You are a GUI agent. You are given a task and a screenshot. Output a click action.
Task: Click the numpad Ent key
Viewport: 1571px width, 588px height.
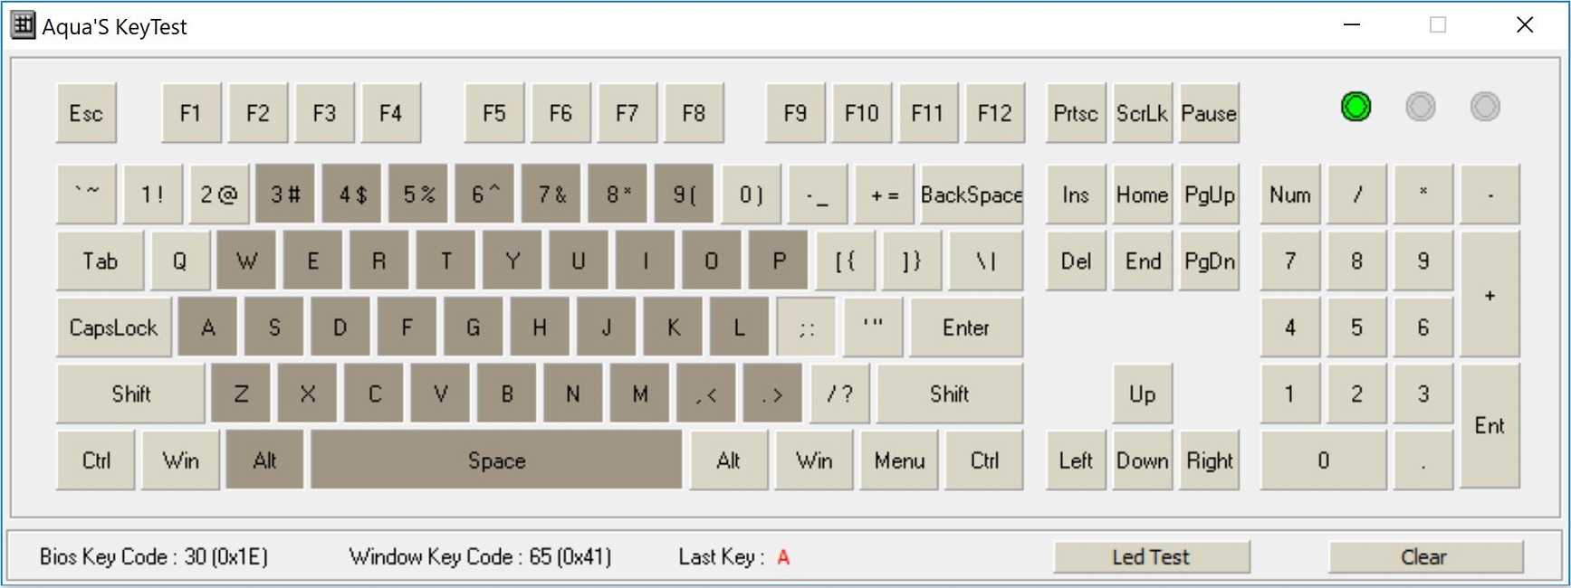coord(1490,426)
